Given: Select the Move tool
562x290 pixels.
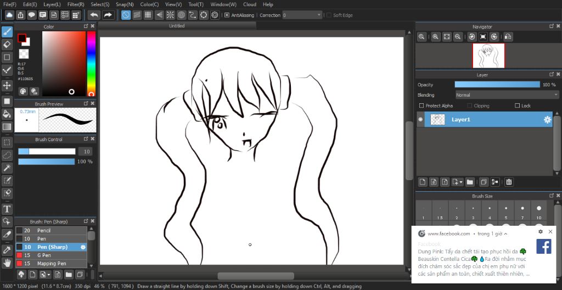Looking at the screenshot, I should 7,86.
